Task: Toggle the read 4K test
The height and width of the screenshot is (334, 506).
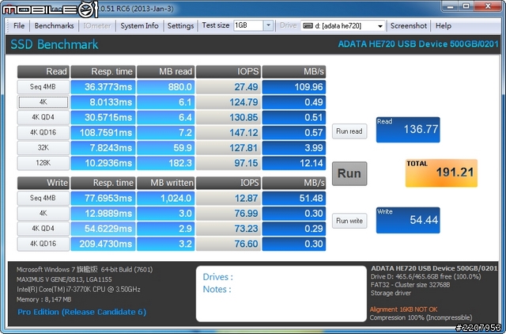Action: tap(43, 102)
